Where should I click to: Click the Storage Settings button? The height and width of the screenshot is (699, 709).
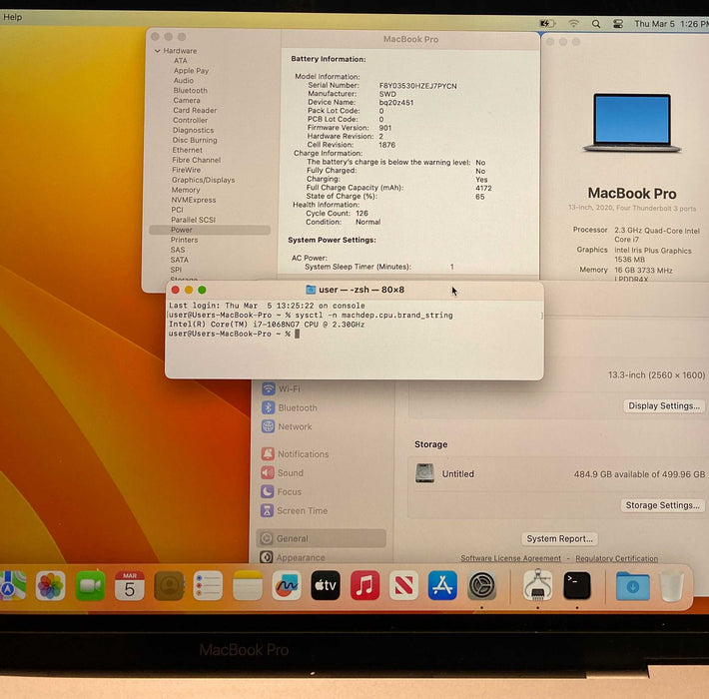point(662,505)
